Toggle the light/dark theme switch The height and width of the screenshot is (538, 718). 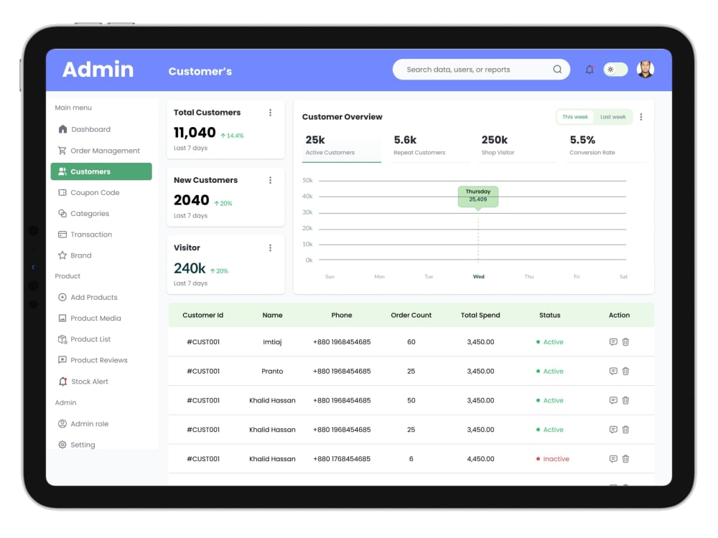point(615,70)
